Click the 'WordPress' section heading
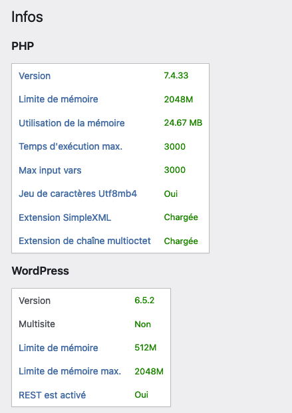Image resolution: width=292 pixels, height=413 pixels. click(x=41, y=271)
